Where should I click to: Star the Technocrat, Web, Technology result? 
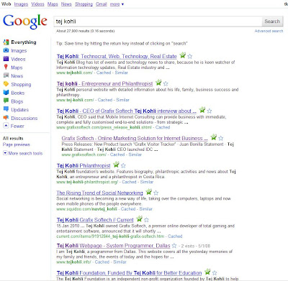pyautogui.click(x=190, y=56)
